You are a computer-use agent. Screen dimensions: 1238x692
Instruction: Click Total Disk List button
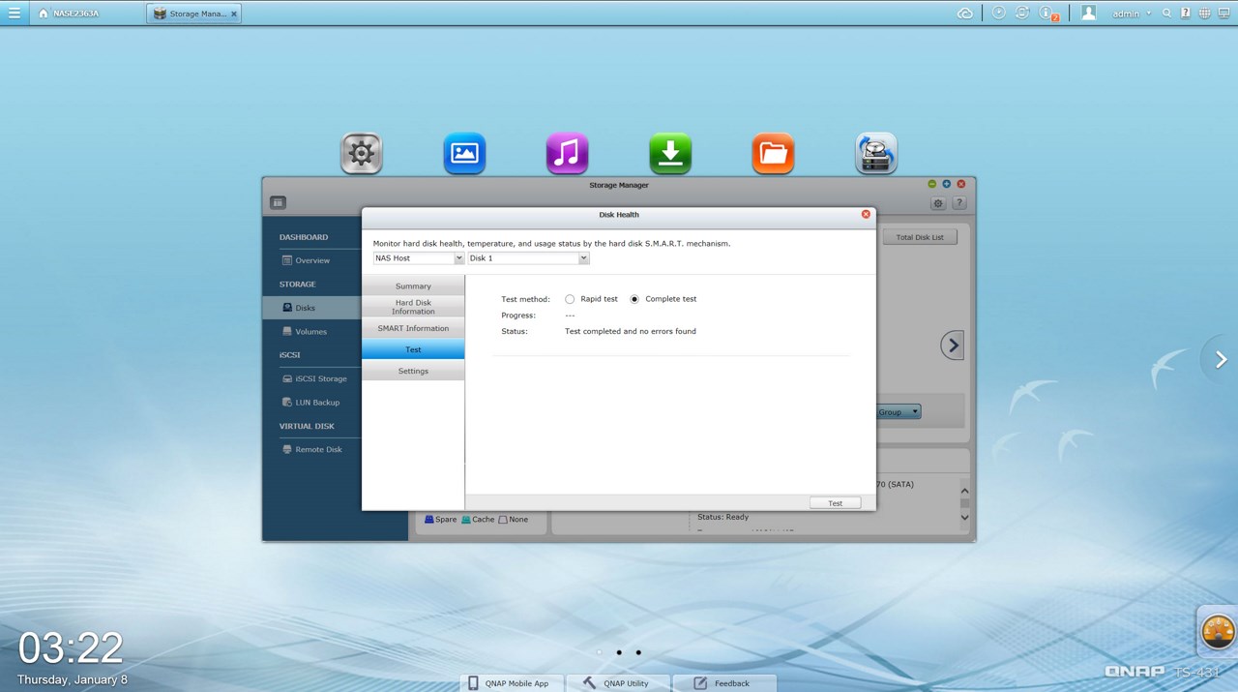pos(920,237)
